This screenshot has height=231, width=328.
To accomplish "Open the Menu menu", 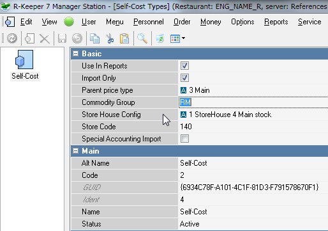I will pyautogui.click(x=115, y=22).
